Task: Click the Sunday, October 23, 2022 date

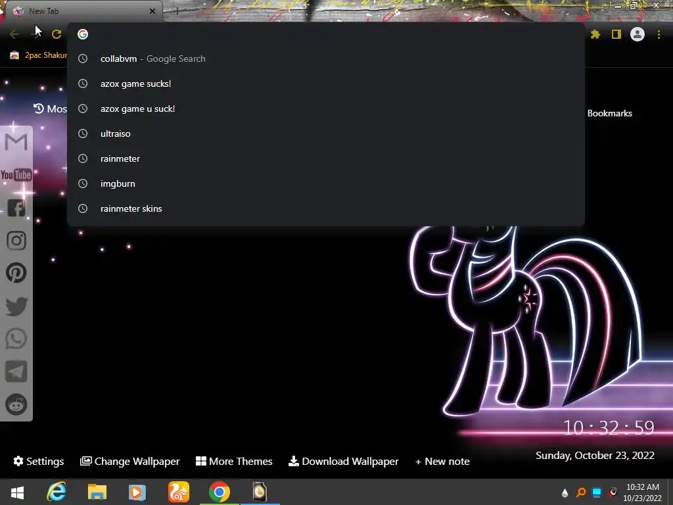Action: (595, 456)
